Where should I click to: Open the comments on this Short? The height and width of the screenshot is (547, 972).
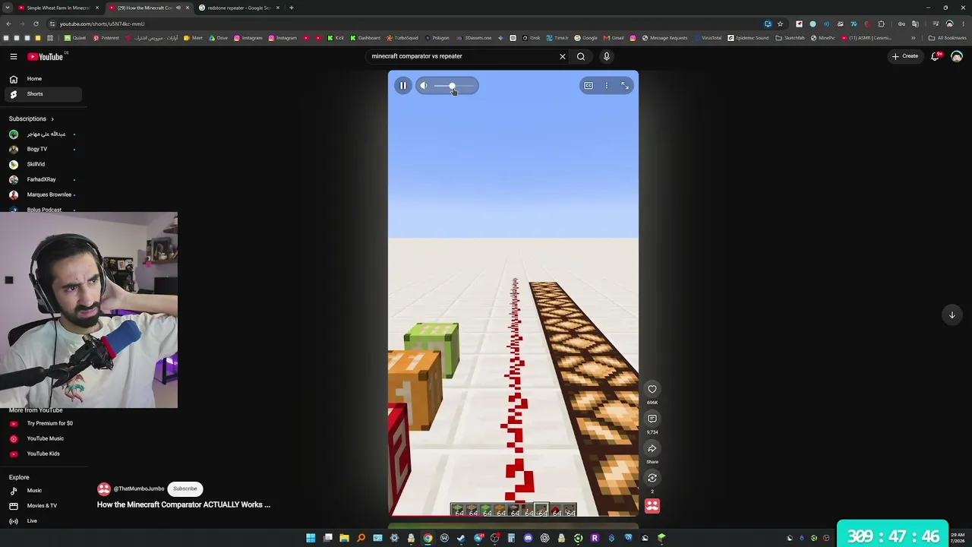tap(652, 419)
